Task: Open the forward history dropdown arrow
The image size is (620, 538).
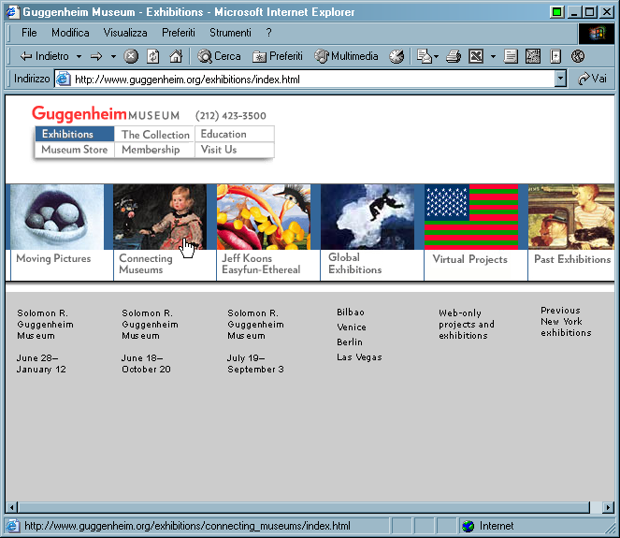Action: tap(113, 56)
